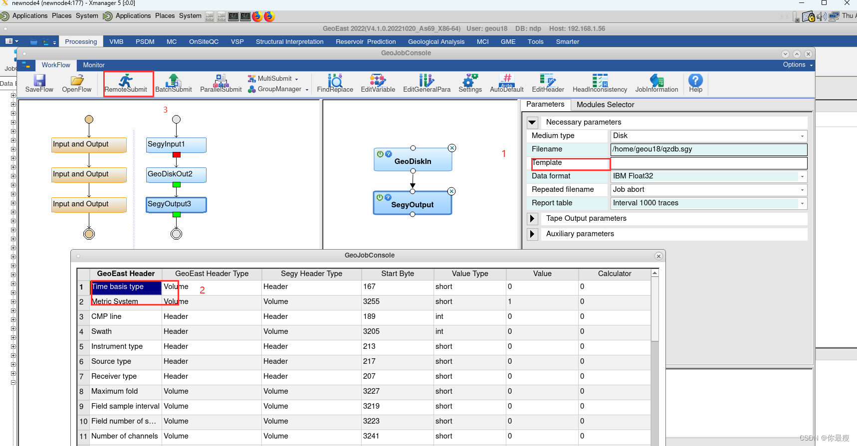Click the CMP line row's Start Byte 189
Viewport: 857px width, 446px height.
pos(398,316)
